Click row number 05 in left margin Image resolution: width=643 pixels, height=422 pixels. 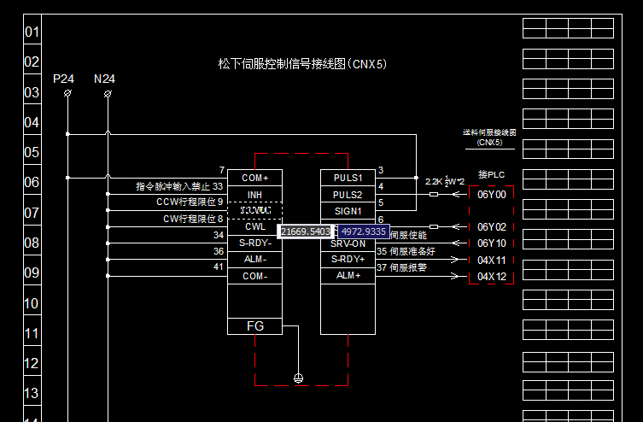[32, 153]
